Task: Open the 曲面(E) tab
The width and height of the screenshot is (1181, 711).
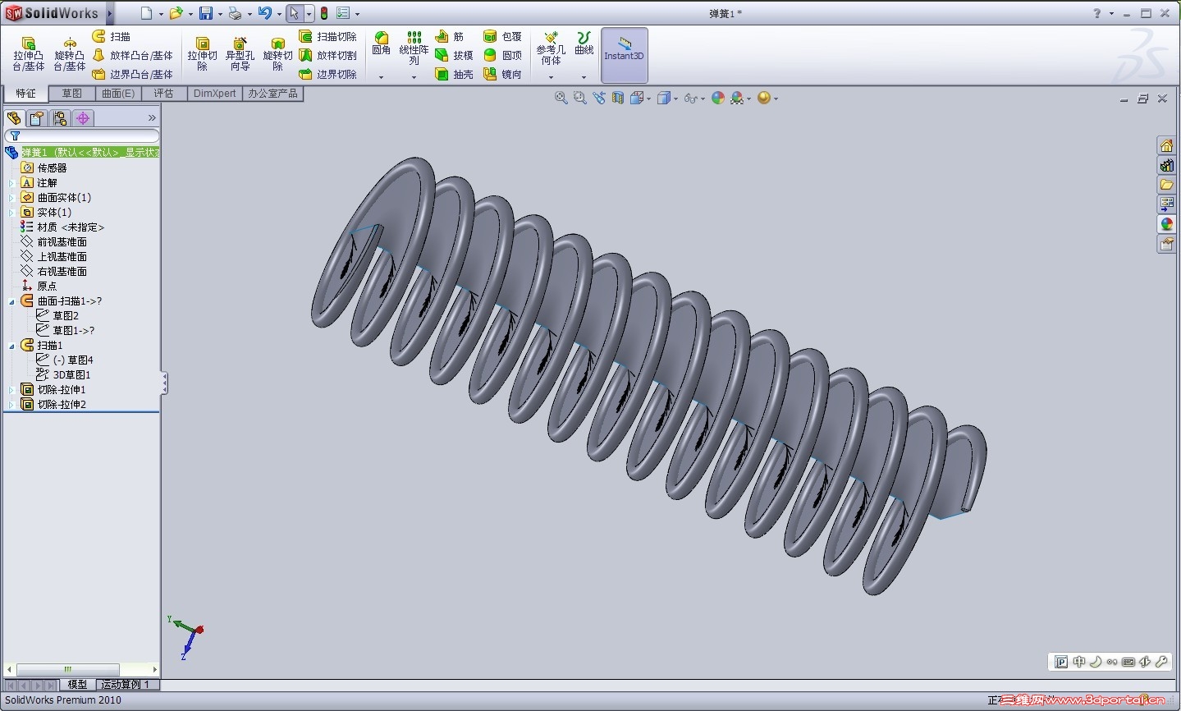Action: 118,94
